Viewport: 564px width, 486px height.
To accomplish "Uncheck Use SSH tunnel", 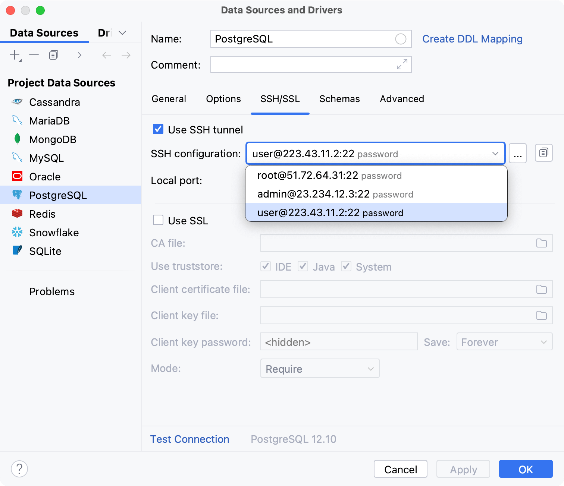I will pos(158,129).
